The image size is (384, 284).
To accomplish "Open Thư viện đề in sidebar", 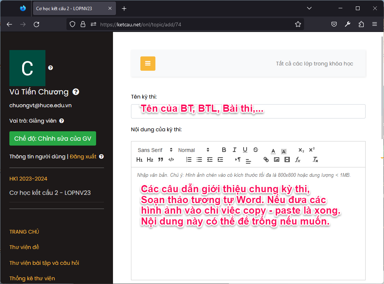I will [24, 247].
